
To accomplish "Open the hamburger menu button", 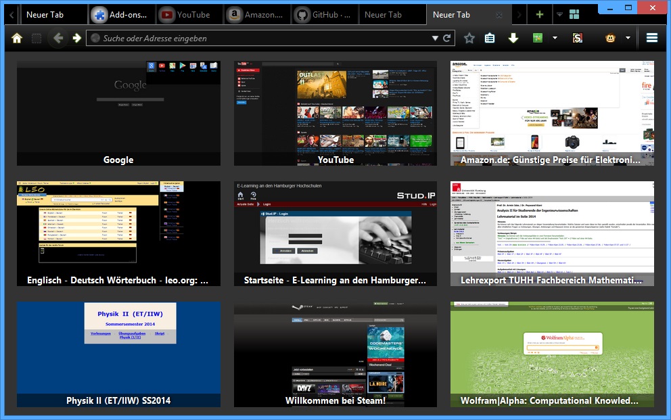I will (x=652, y=38).
